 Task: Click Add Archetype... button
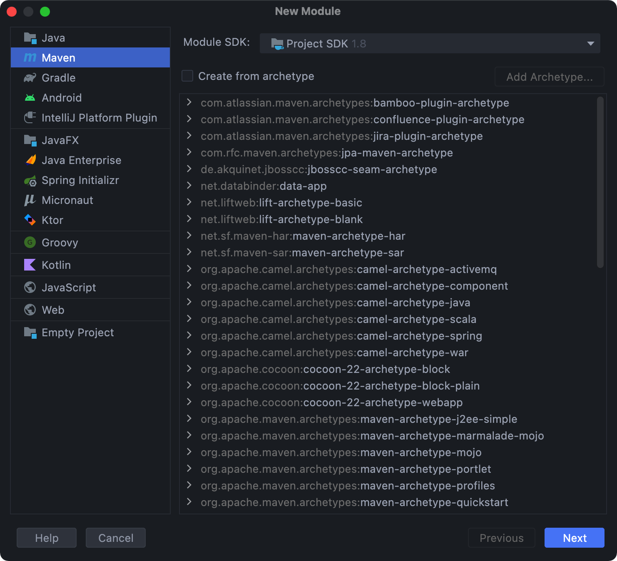tap(550, 77)
